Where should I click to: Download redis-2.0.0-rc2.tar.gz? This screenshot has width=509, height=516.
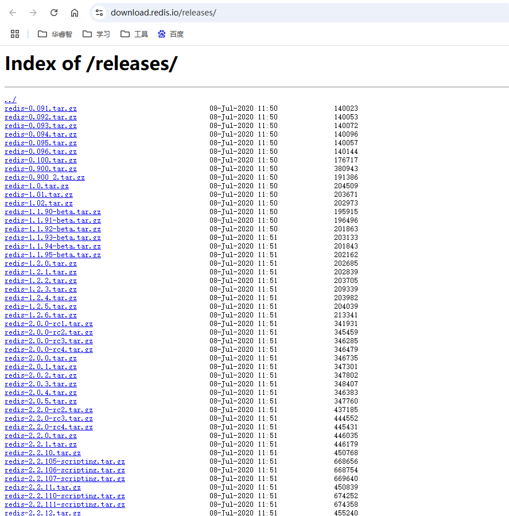point(49,332)
